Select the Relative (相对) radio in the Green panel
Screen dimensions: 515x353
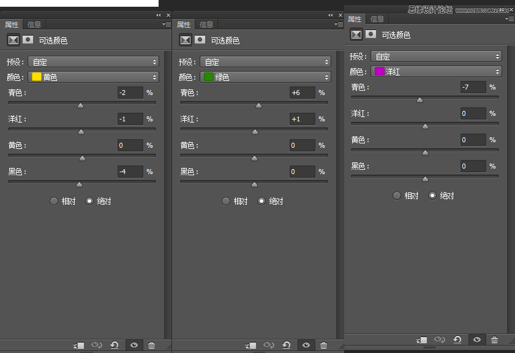(226, 201)
